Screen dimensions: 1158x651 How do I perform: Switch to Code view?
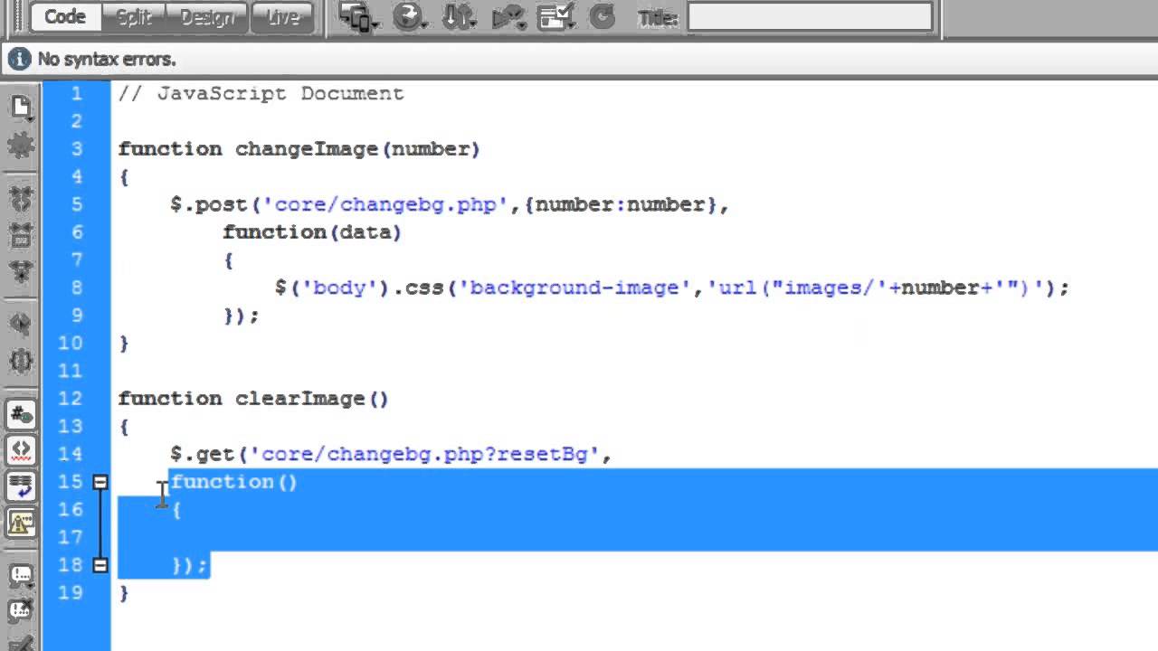pos(65,17)
